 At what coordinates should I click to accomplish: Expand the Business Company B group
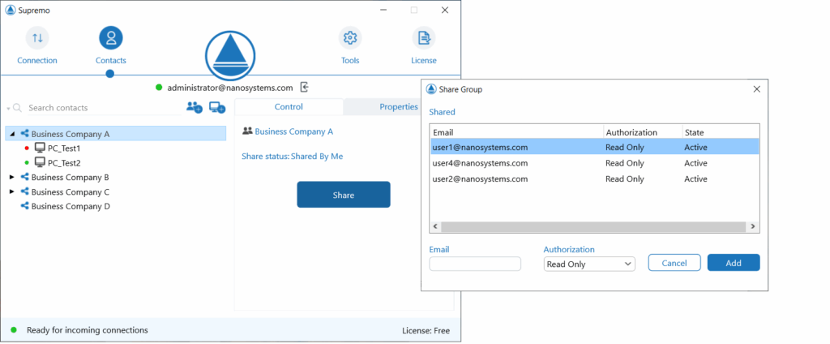point(12,177)
